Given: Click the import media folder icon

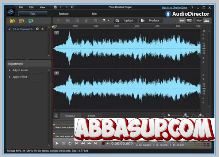Looking at the screenshot, I should 12,21.
